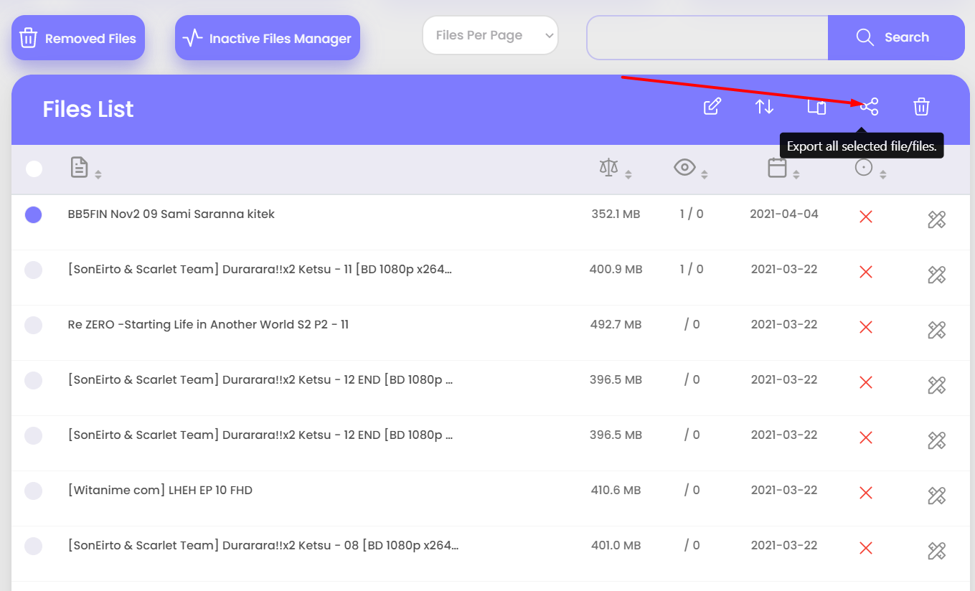
Task: Click the up-down arrows move icon in header
Action: pos(764,107)
